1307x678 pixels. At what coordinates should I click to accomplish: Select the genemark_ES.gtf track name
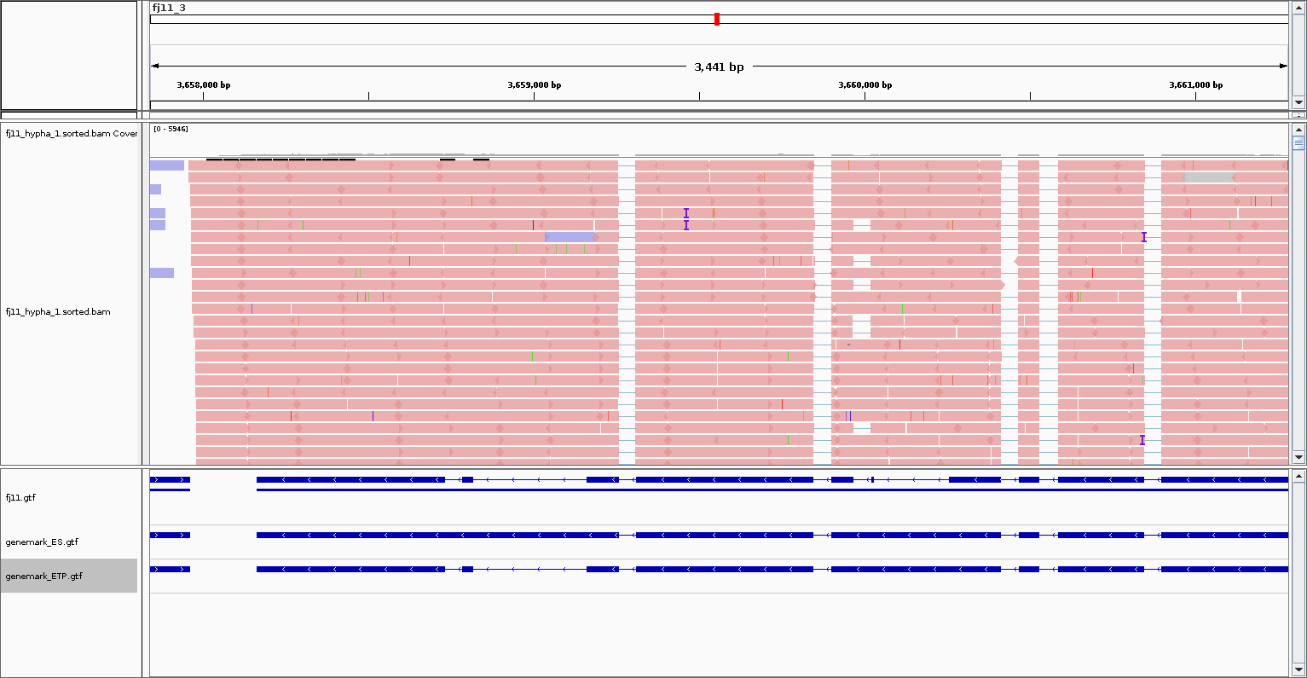point(43,542)
